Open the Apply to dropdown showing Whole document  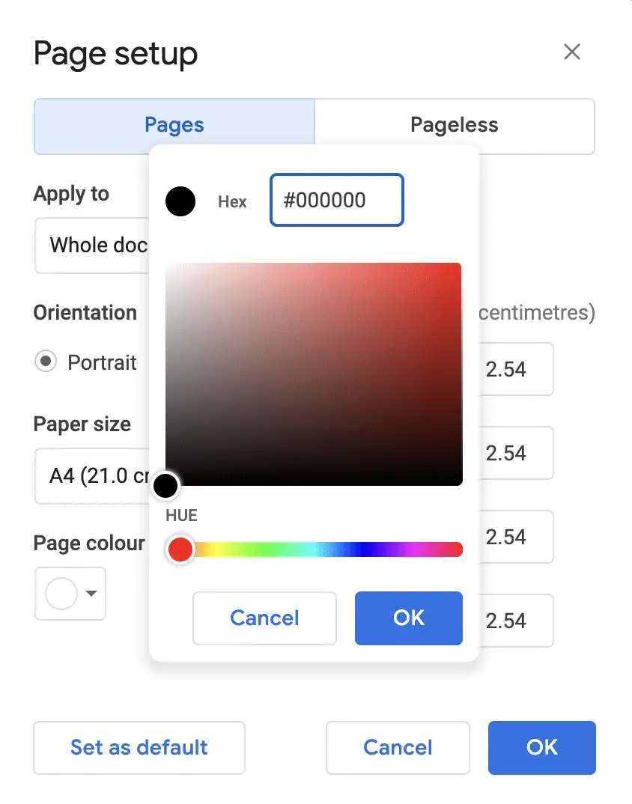(91, 245)
